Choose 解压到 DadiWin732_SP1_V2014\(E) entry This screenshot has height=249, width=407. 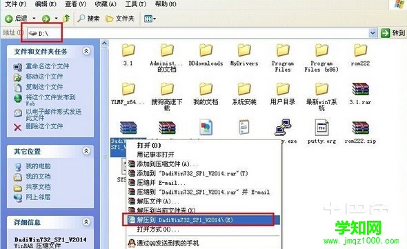[203, 220]
